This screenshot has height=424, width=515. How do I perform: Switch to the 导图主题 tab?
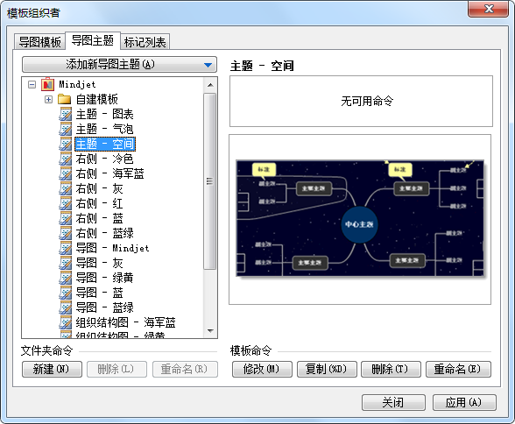pos(93,40)
